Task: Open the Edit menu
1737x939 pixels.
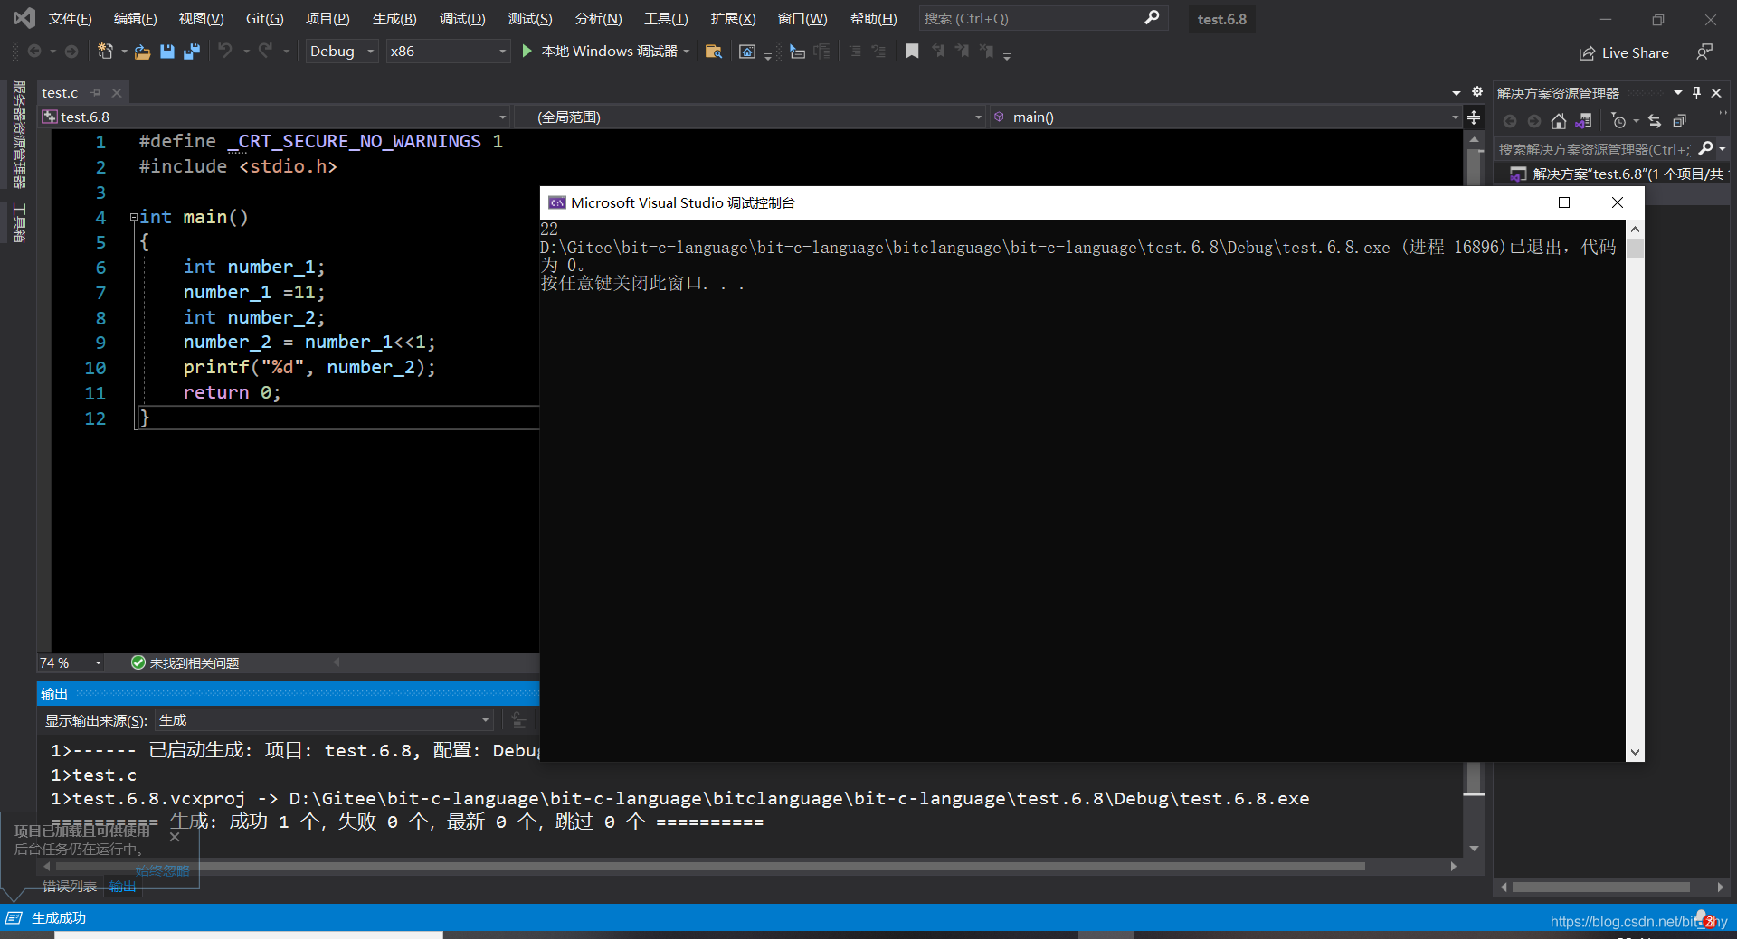Action: click(x=136, y=18)
